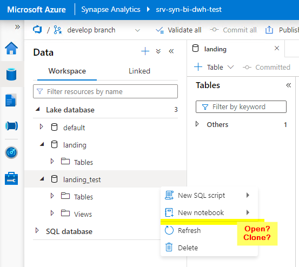Click the develop branch icon
The width and height of the screenshot is (299, 267).
pyautogui.click(x=58, y=30)
